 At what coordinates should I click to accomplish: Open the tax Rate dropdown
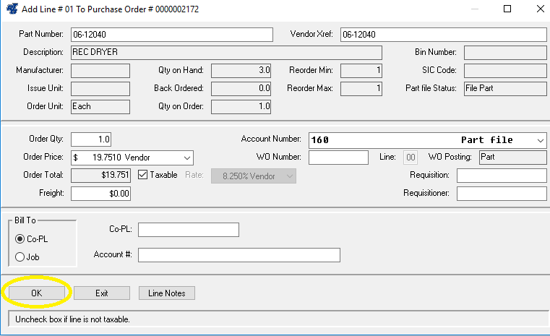(x=289, y=176)
